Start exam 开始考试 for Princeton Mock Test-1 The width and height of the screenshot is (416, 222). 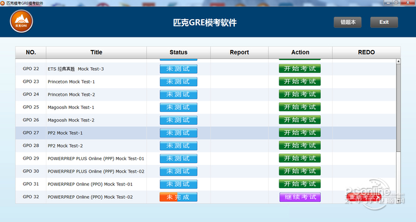click(x=300, y=82)
